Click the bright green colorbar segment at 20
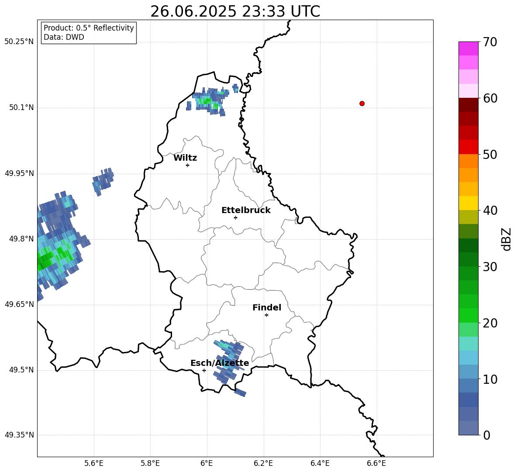 (x=468, y=315)
